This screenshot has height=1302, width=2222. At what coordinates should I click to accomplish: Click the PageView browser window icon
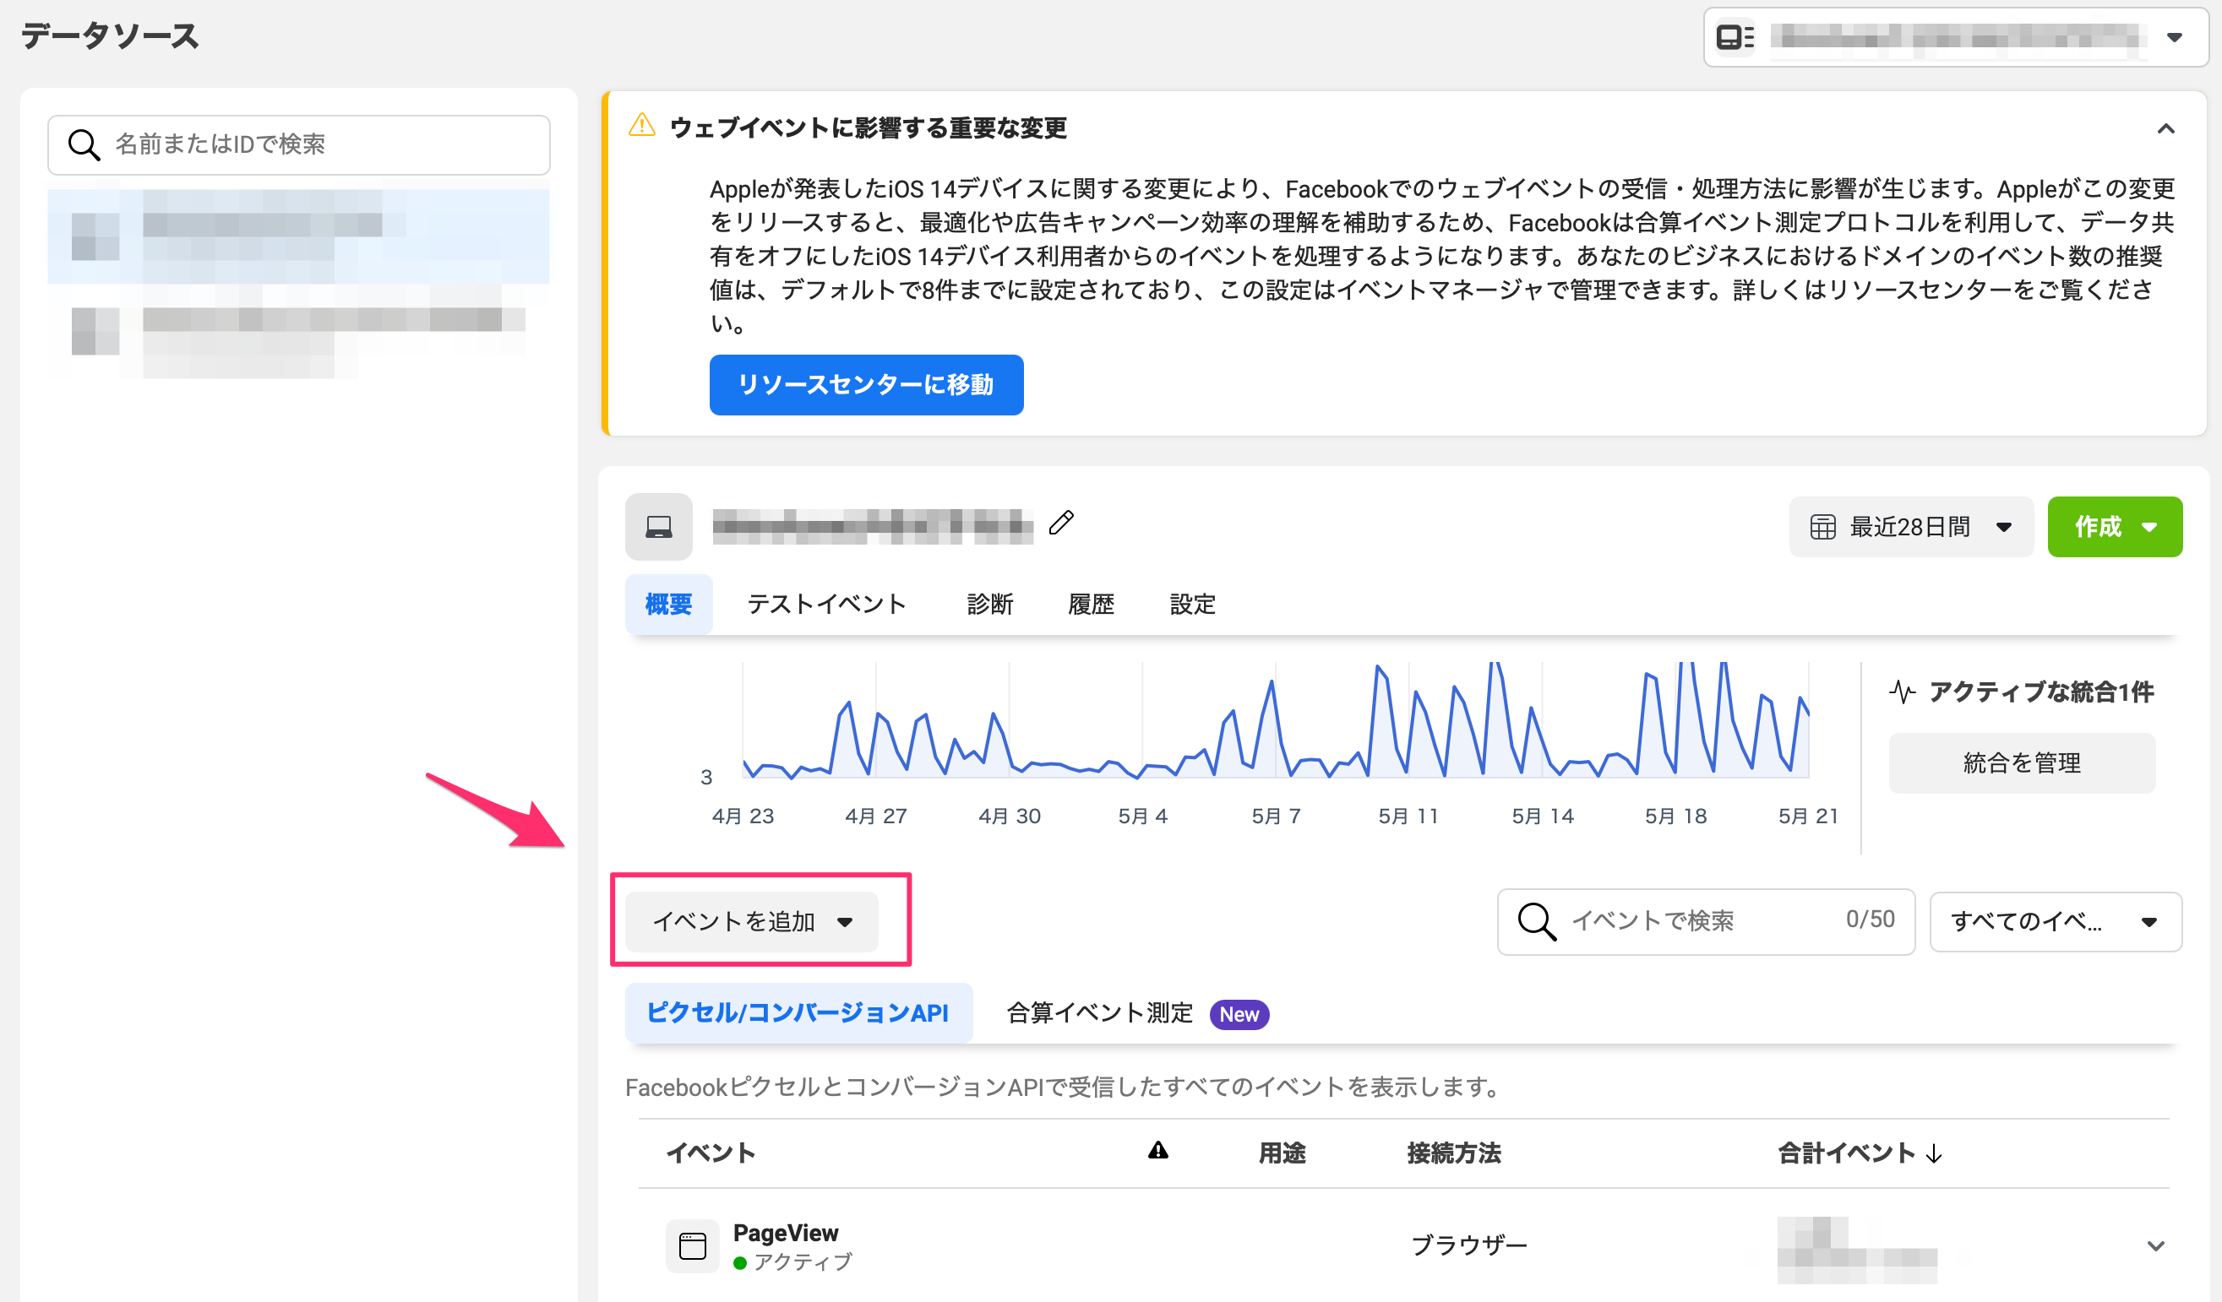[692, 1245]
